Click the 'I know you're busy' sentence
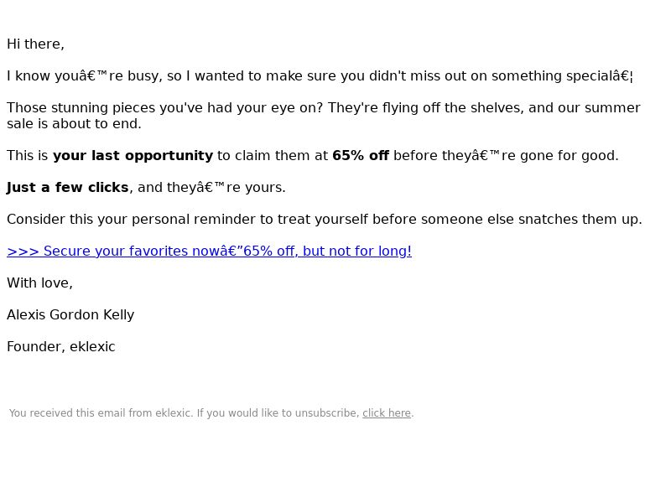Viewport: 671px width, 503px height. click(x=320, y=76)
